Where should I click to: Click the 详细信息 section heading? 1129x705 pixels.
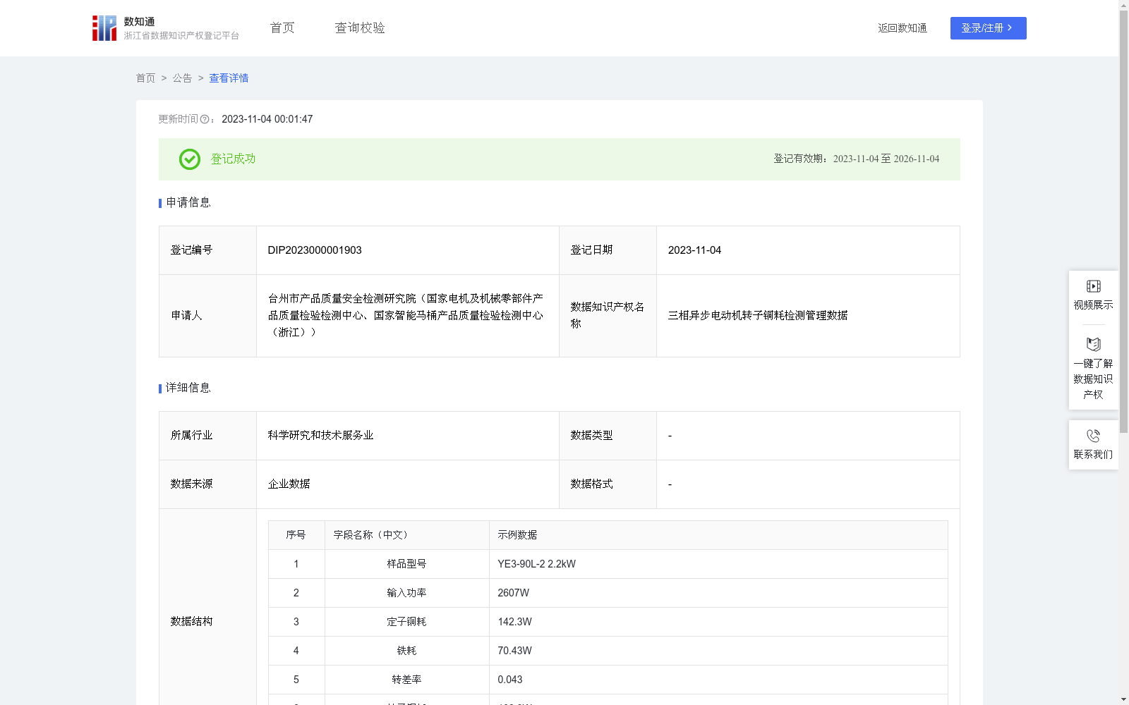pos(188,388)
